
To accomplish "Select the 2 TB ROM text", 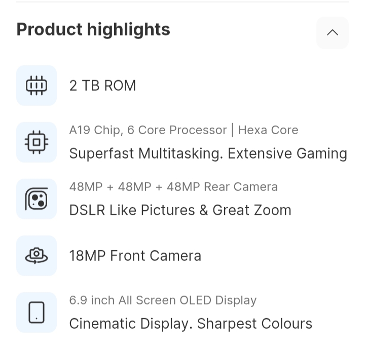I will (x=102, y=86).
